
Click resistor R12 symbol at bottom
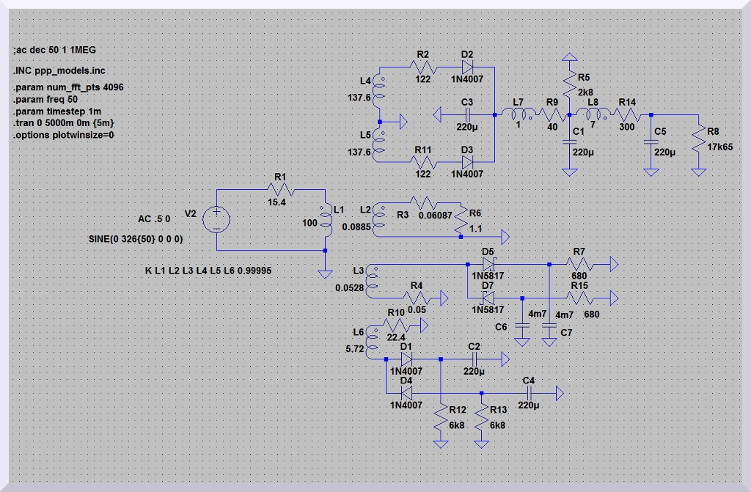tap(440, 419)
